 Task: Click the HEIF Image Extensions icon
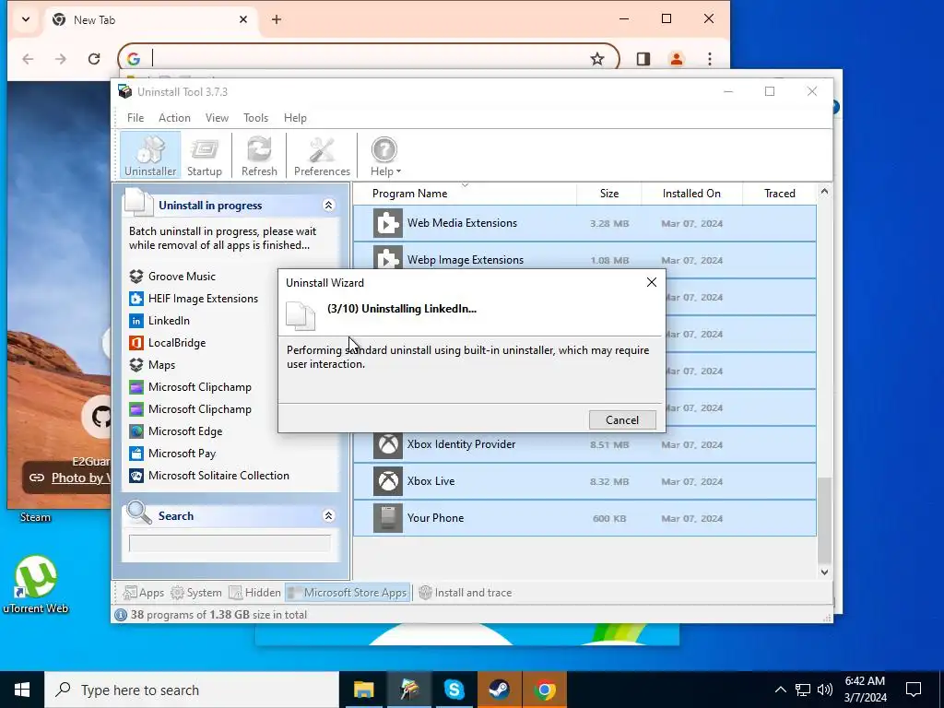[x=136, y=299]
